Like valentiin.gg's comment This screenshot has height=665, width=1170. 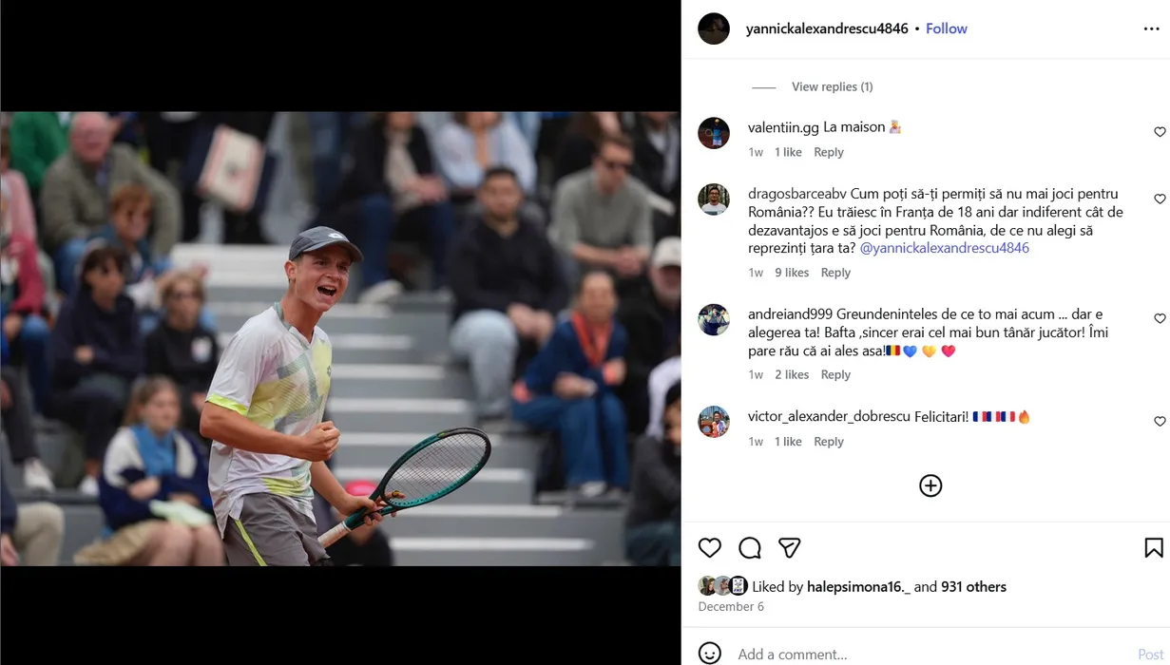pos(1160,132)
